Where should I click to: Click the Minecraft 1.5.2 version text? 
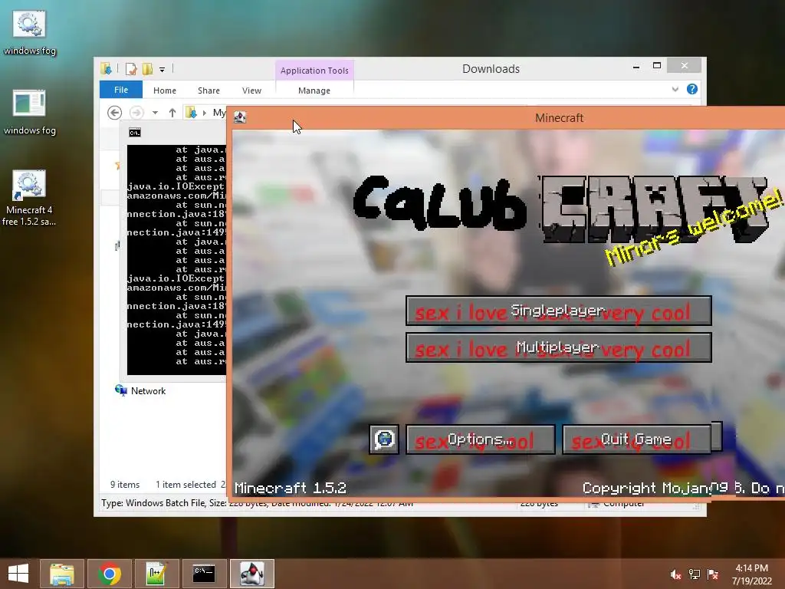coord(291,488)
